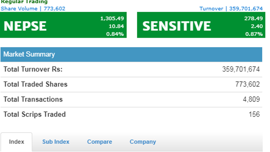Go to the Company tab
The width and height of the screenshot is (270, 152).
point(143,142)
